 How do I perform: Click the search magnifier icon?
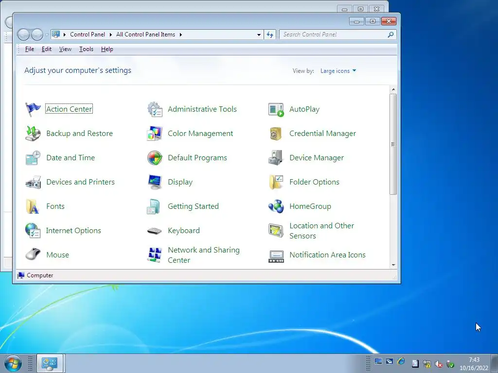click(391, 34)
